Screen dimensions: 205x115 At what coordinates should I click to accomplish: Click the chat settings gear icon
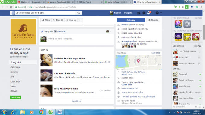(x=196, y=107)
